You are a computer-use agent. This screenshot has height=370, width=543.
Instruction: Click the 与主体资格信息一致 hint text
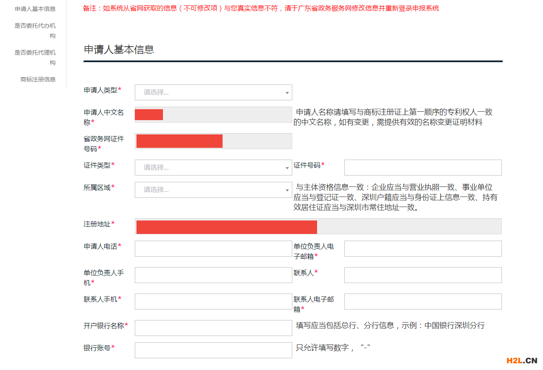pos(395,197)
